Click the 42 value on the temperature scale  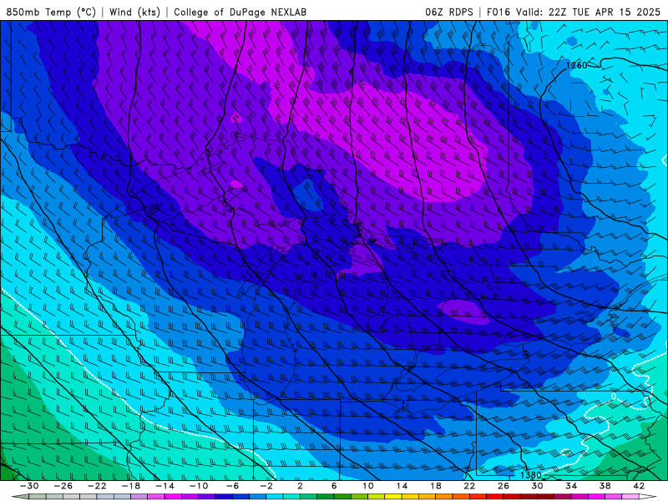click(x=639, y=486)
